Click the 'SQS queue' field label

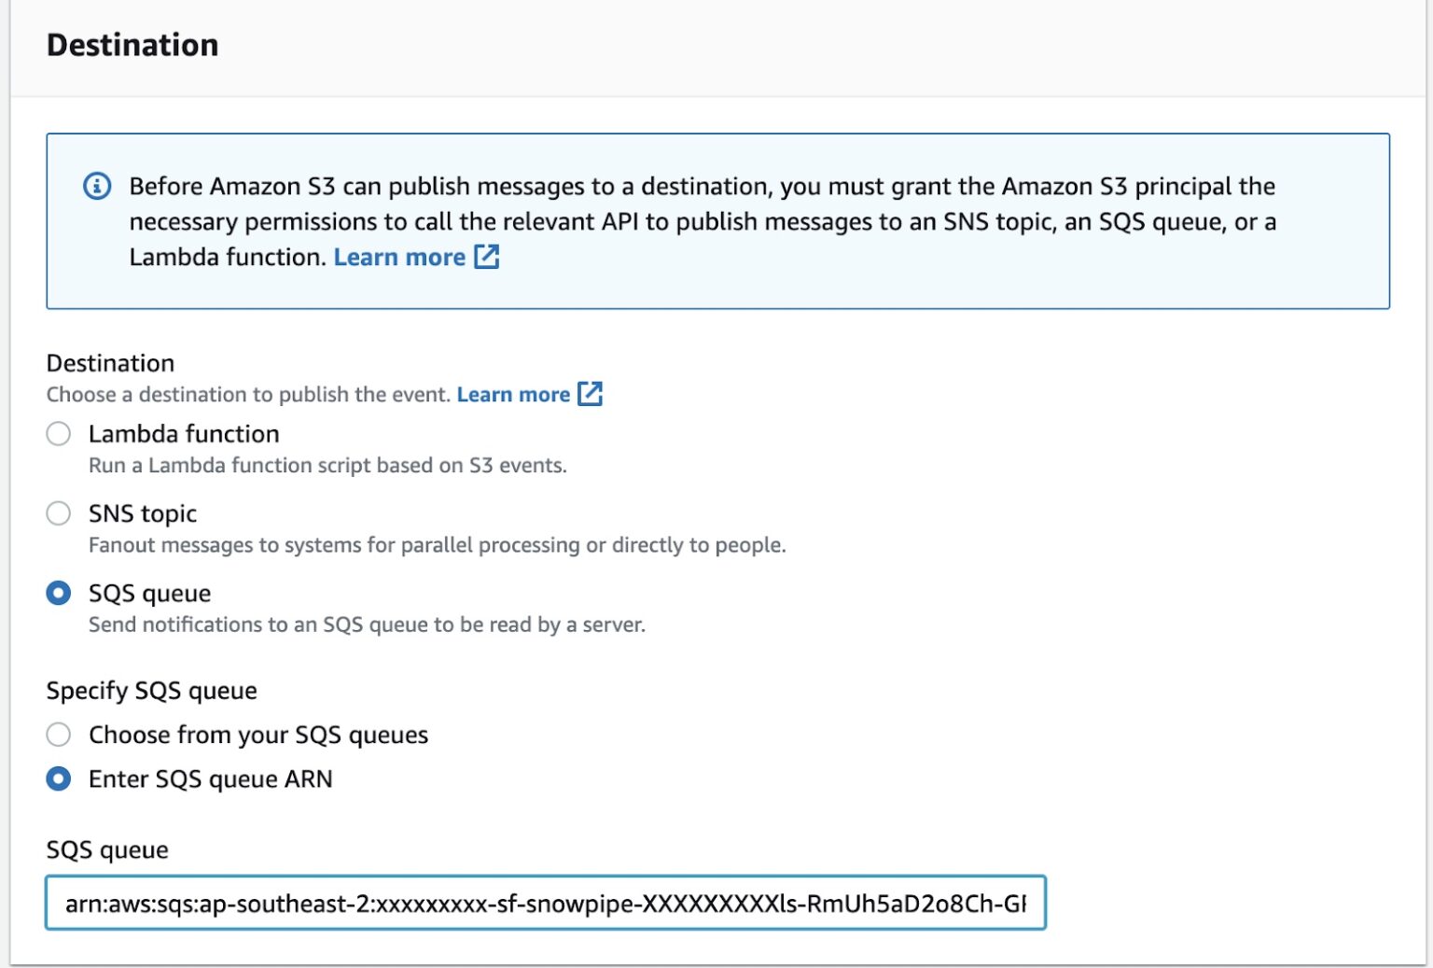[106, 849]
